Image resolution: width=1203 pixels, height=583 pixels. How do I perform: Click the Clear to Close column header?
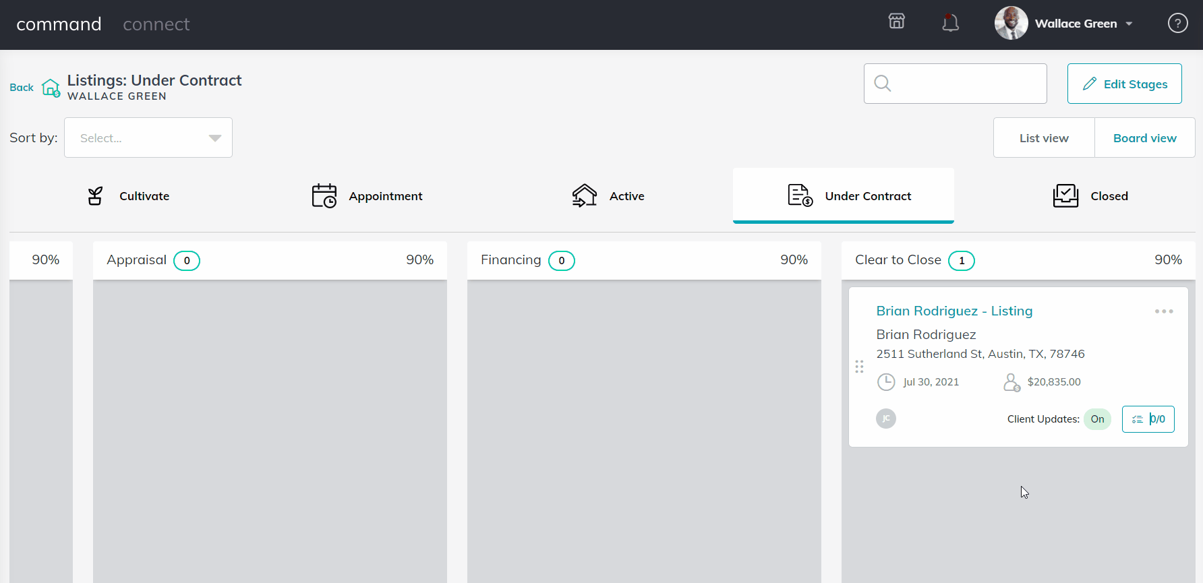[1018, 260]
